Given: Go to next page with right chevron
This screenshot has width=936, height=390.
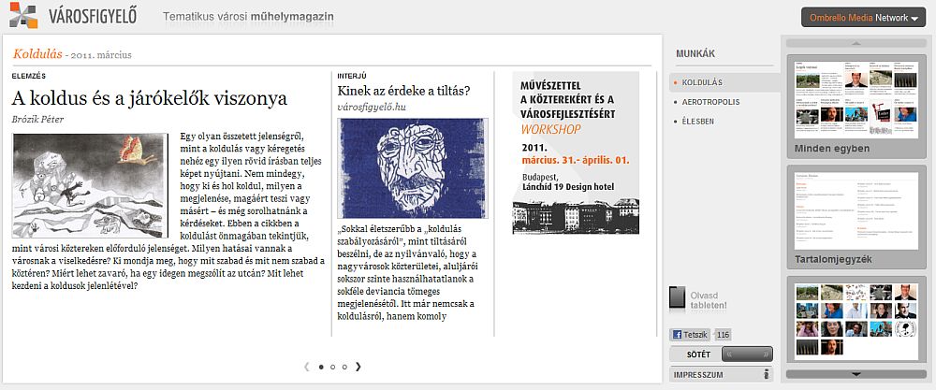Looking at the screenshot, I should (x=358, y=367).
